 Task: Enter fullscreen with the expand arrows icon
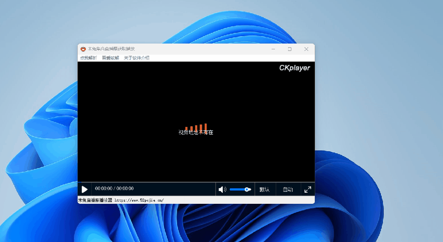[x=308, y=189]
